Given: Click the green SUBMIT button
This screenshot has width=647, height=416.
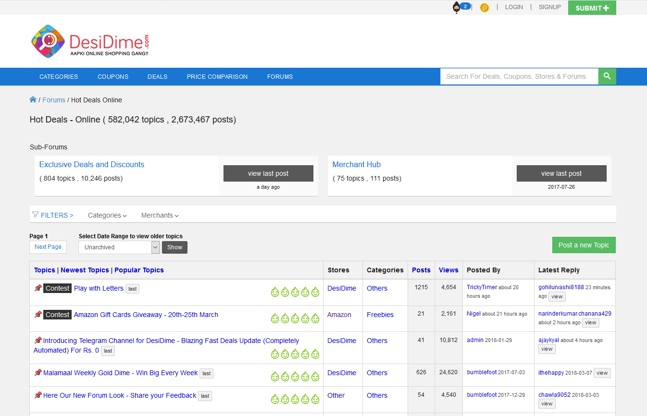Looking at the screenshot, I should tap(592, 8).
